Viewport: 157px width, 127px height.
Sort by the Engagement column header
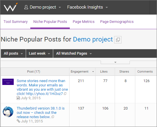82,72
